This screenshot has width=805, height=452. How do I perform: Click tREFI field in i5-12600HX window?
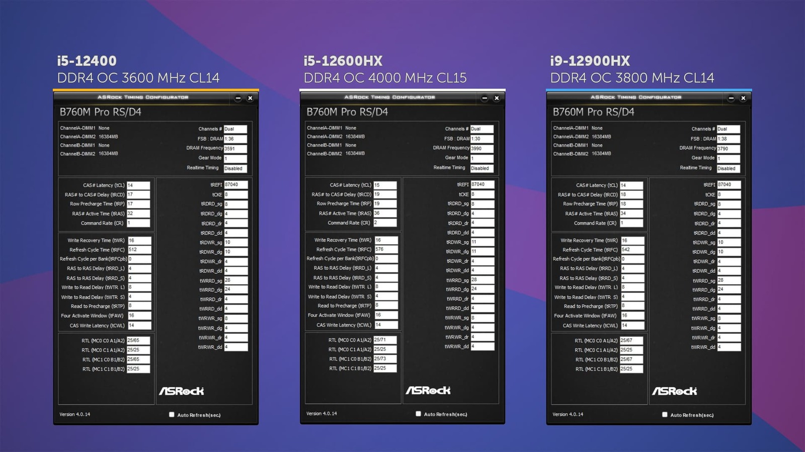(482, 184)
